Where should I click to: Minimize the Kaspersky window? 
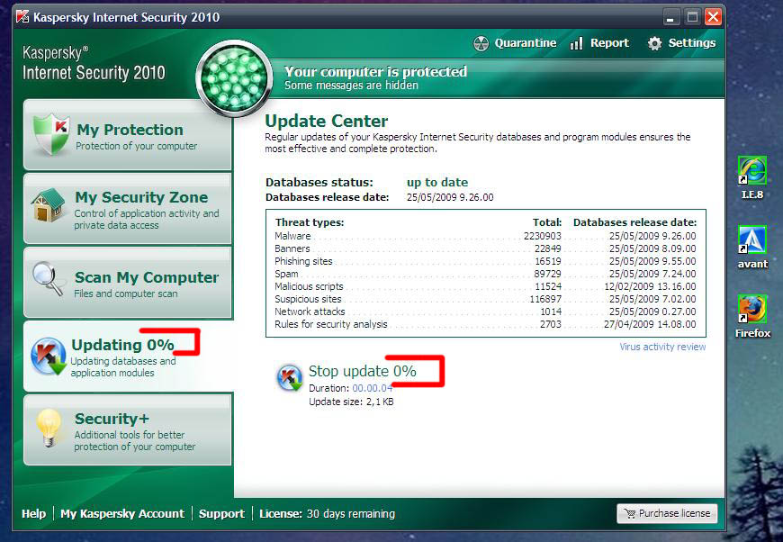click(670, 17)
